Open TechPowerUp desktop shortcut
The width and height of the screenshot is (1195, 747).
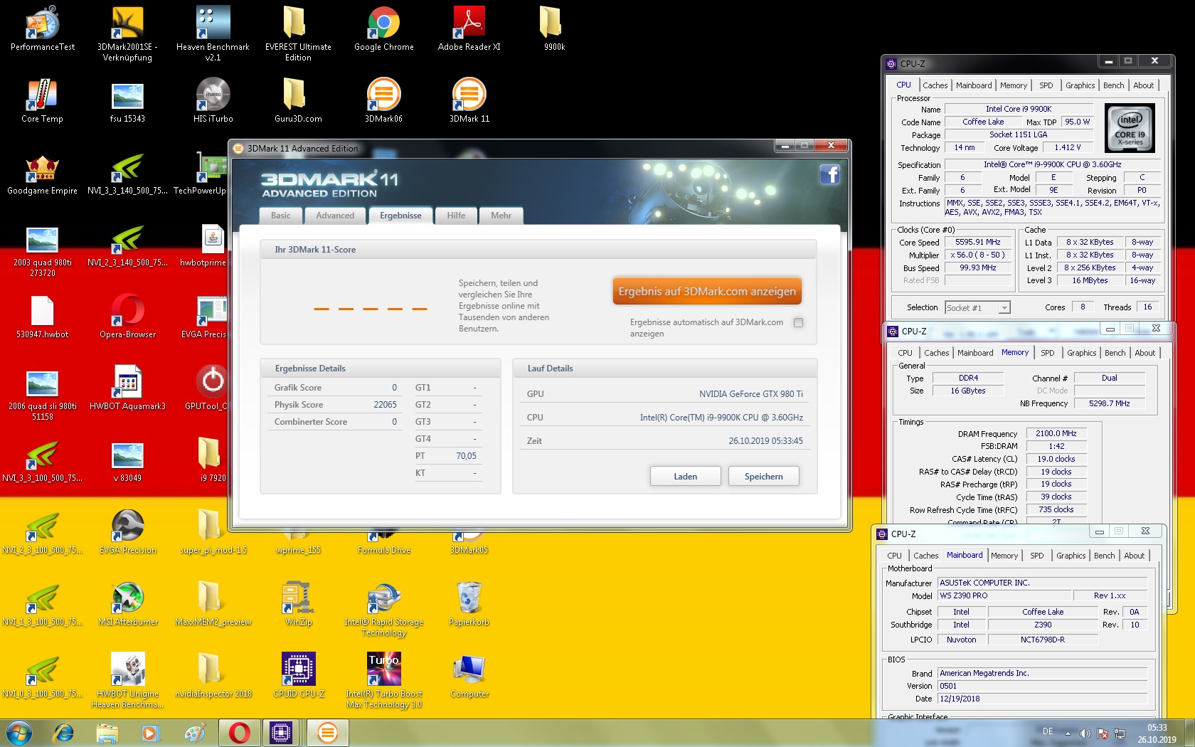click(x=201, y=173)
